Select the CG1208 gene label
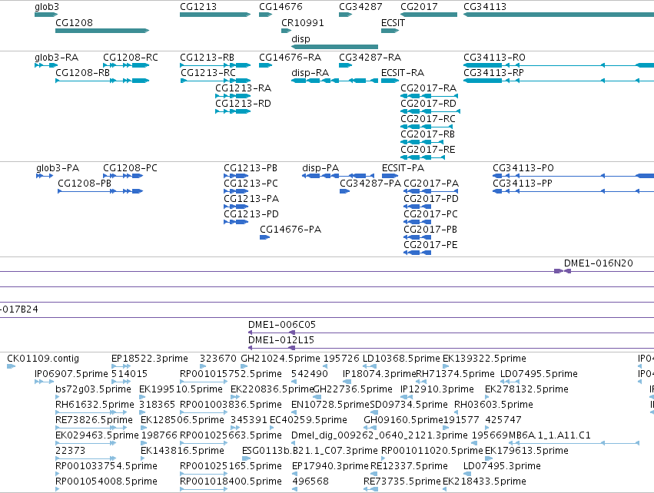The width and height of the screenshot is (654, 493). tap(74, 22)
